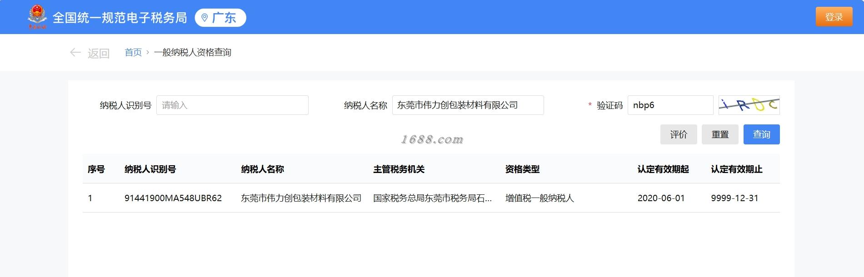The height and width of the screenshot is (277, 864).
Task: Click the date cell 2020-06-01
Action: (661, 198)
